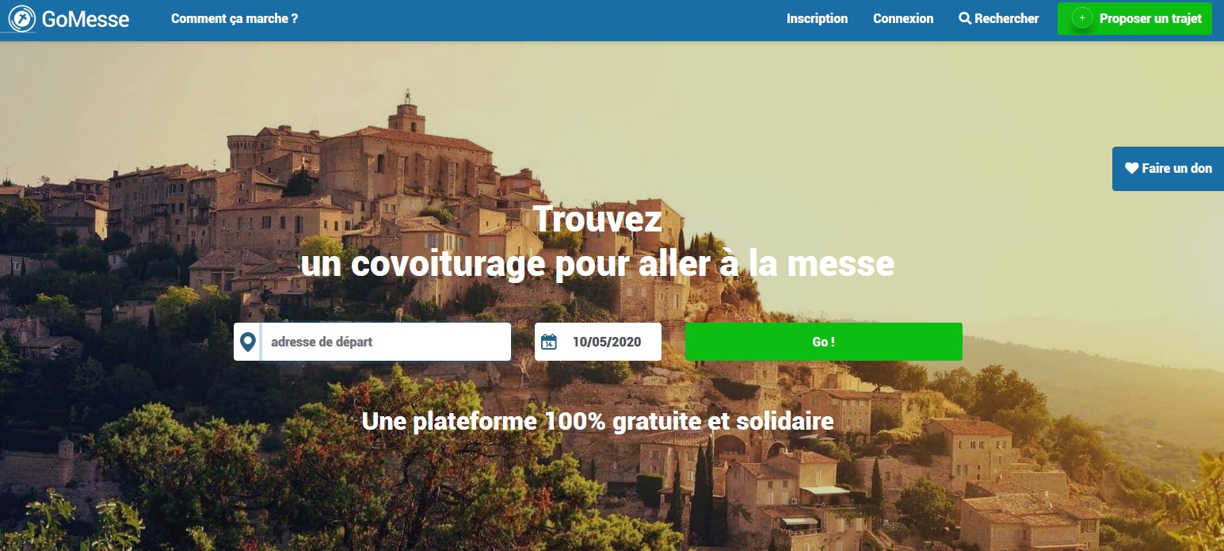This screenshot has width=1224, height=551.
Task: Go to the Inscription page
Action: pyautogui.click(x=817, y=18)
